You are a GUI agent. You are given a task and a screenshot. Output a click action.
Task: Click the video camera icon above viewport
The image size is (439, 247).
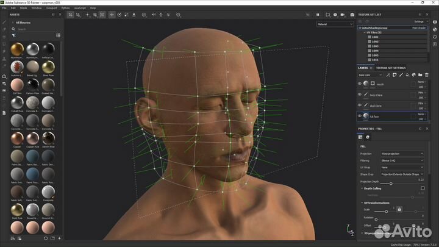pyautogui.click(x=343, y=15)
